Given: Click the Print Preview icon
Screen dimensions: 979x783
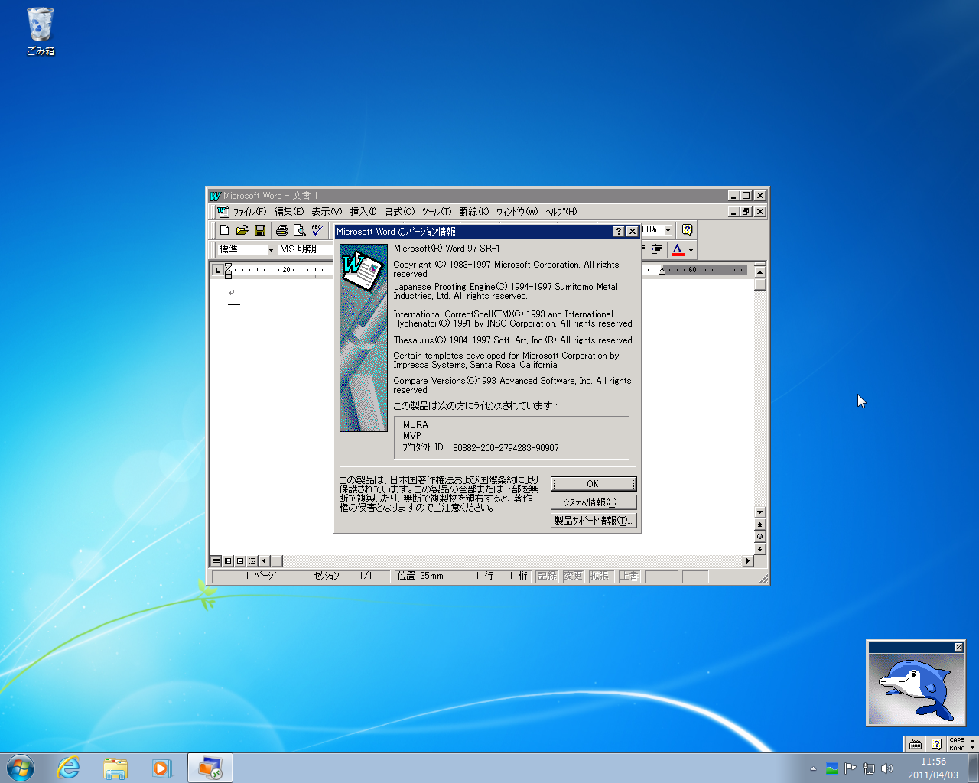Looking at the screenshot, I should [x=299, y=230].
